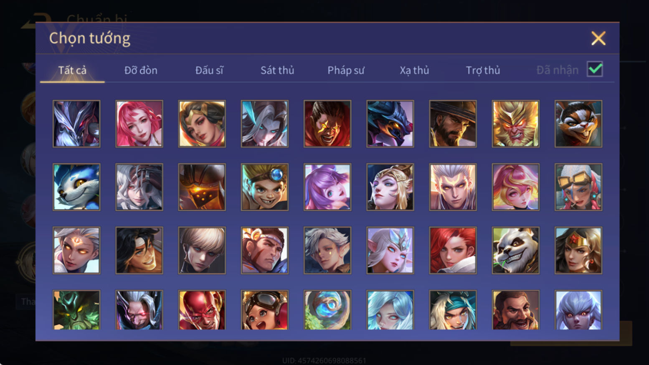Open the Sát thủ tab
649x365 pixels.
coord(277,70)
